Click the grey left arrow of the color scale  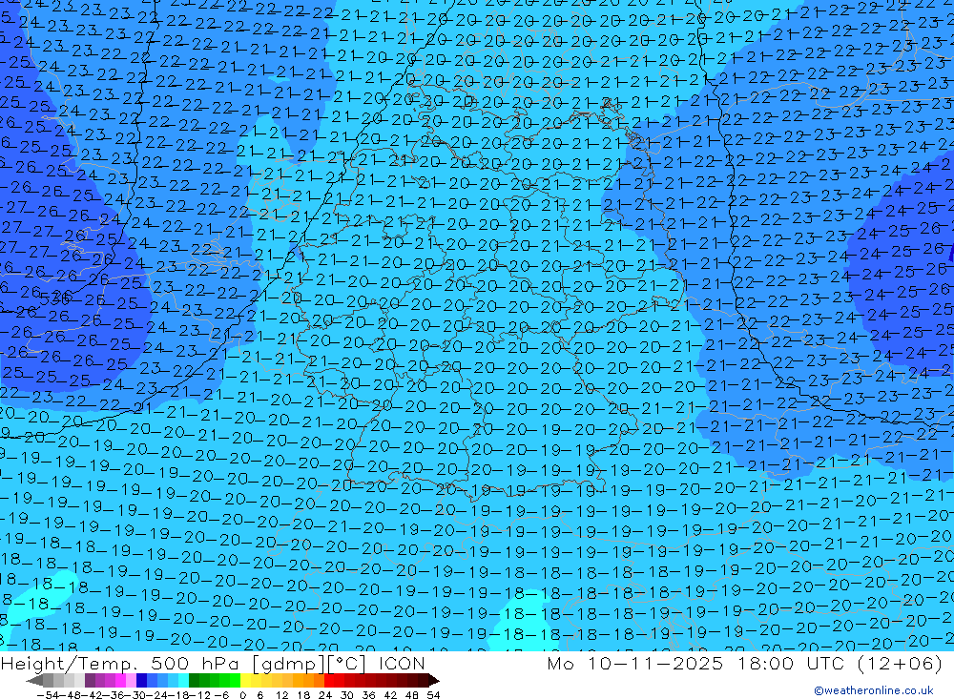pyautogui.click(x=34, y=680)
